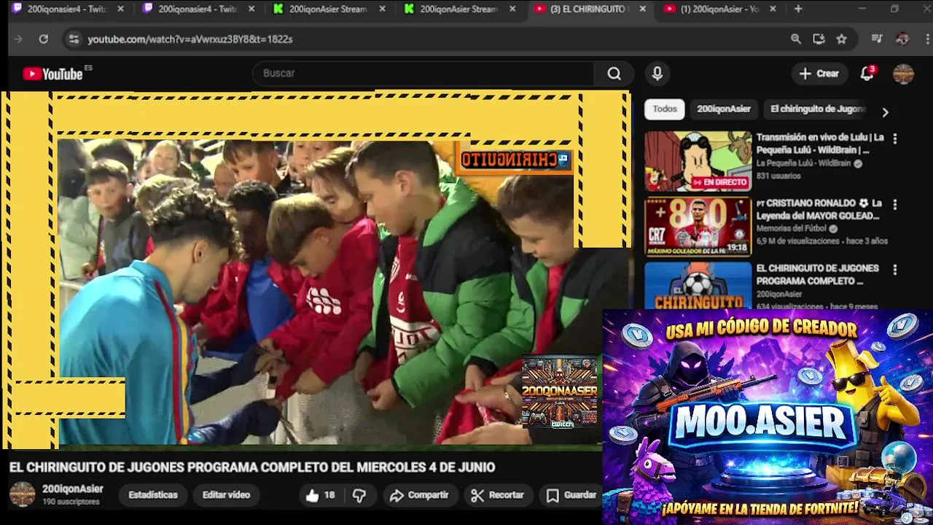Screen dimensions: 933x525
Task: Open YouTube notifications bell
Action: point(867,74)
